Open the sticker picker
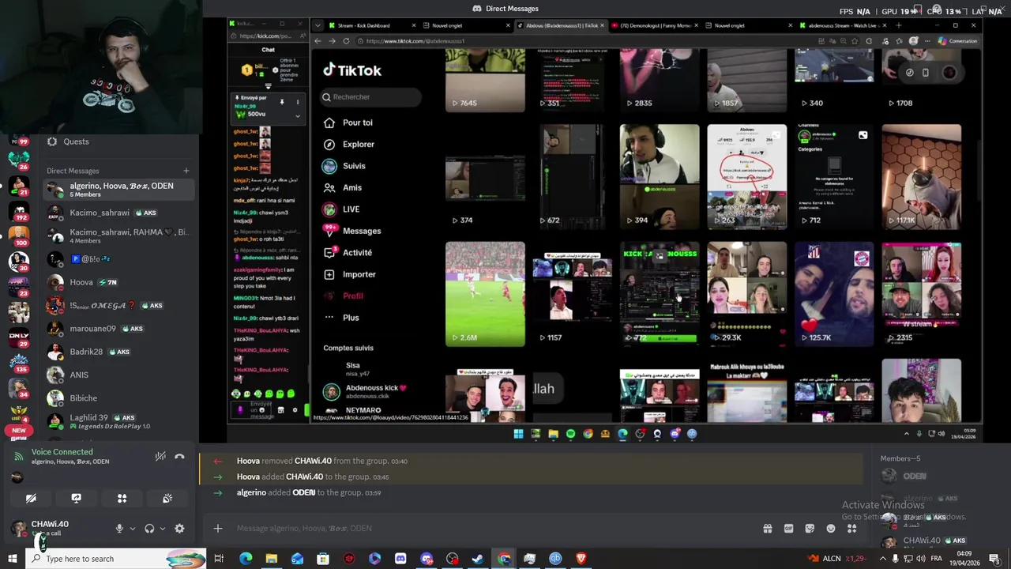 point(810,528)
